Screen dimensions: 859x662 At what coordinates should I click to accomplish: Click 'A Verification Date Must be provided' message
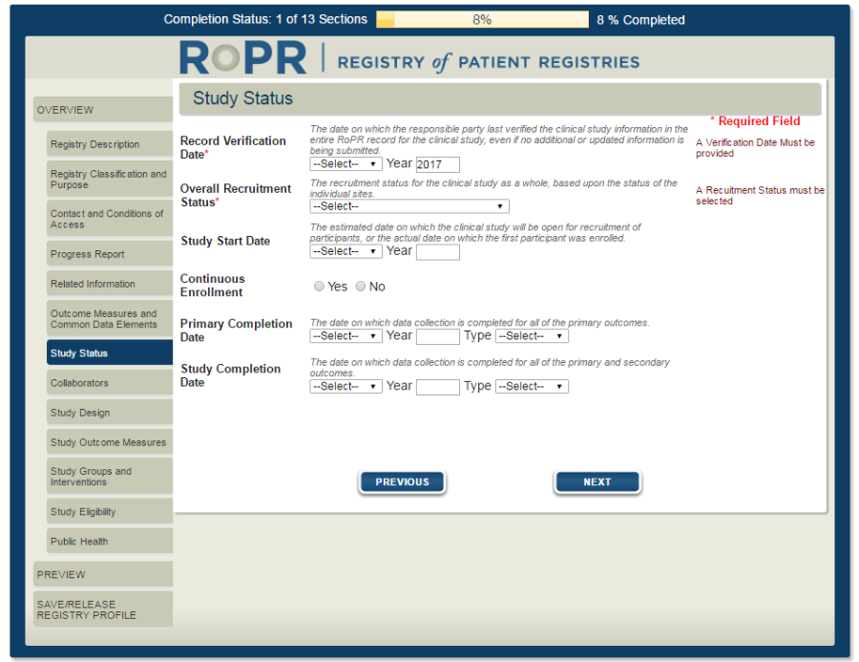[755, 148]
